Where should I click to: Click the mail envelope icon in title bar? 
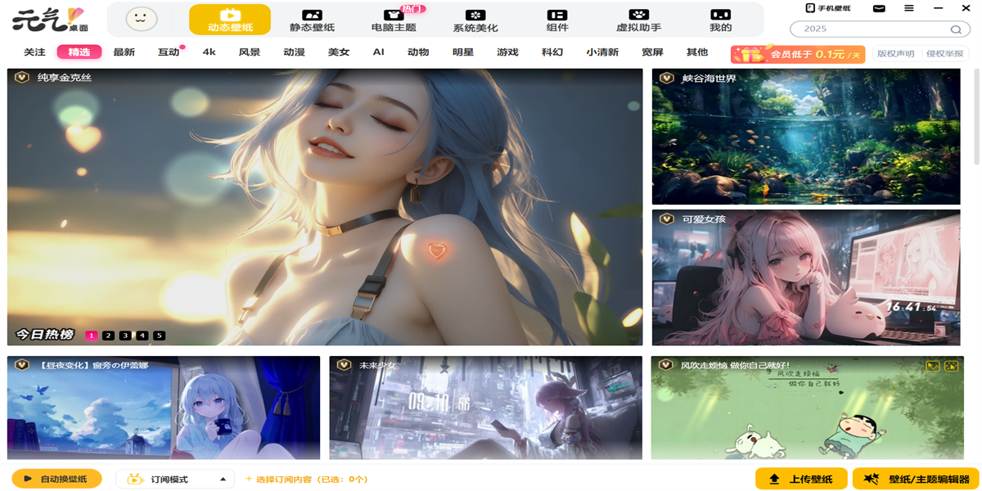pos(879,8)
